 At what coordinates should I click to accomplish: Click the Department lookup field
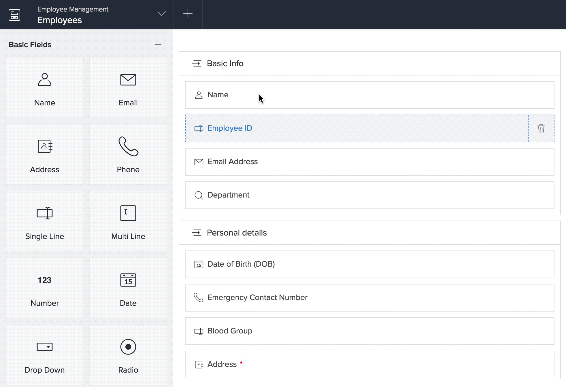point(369,195)
